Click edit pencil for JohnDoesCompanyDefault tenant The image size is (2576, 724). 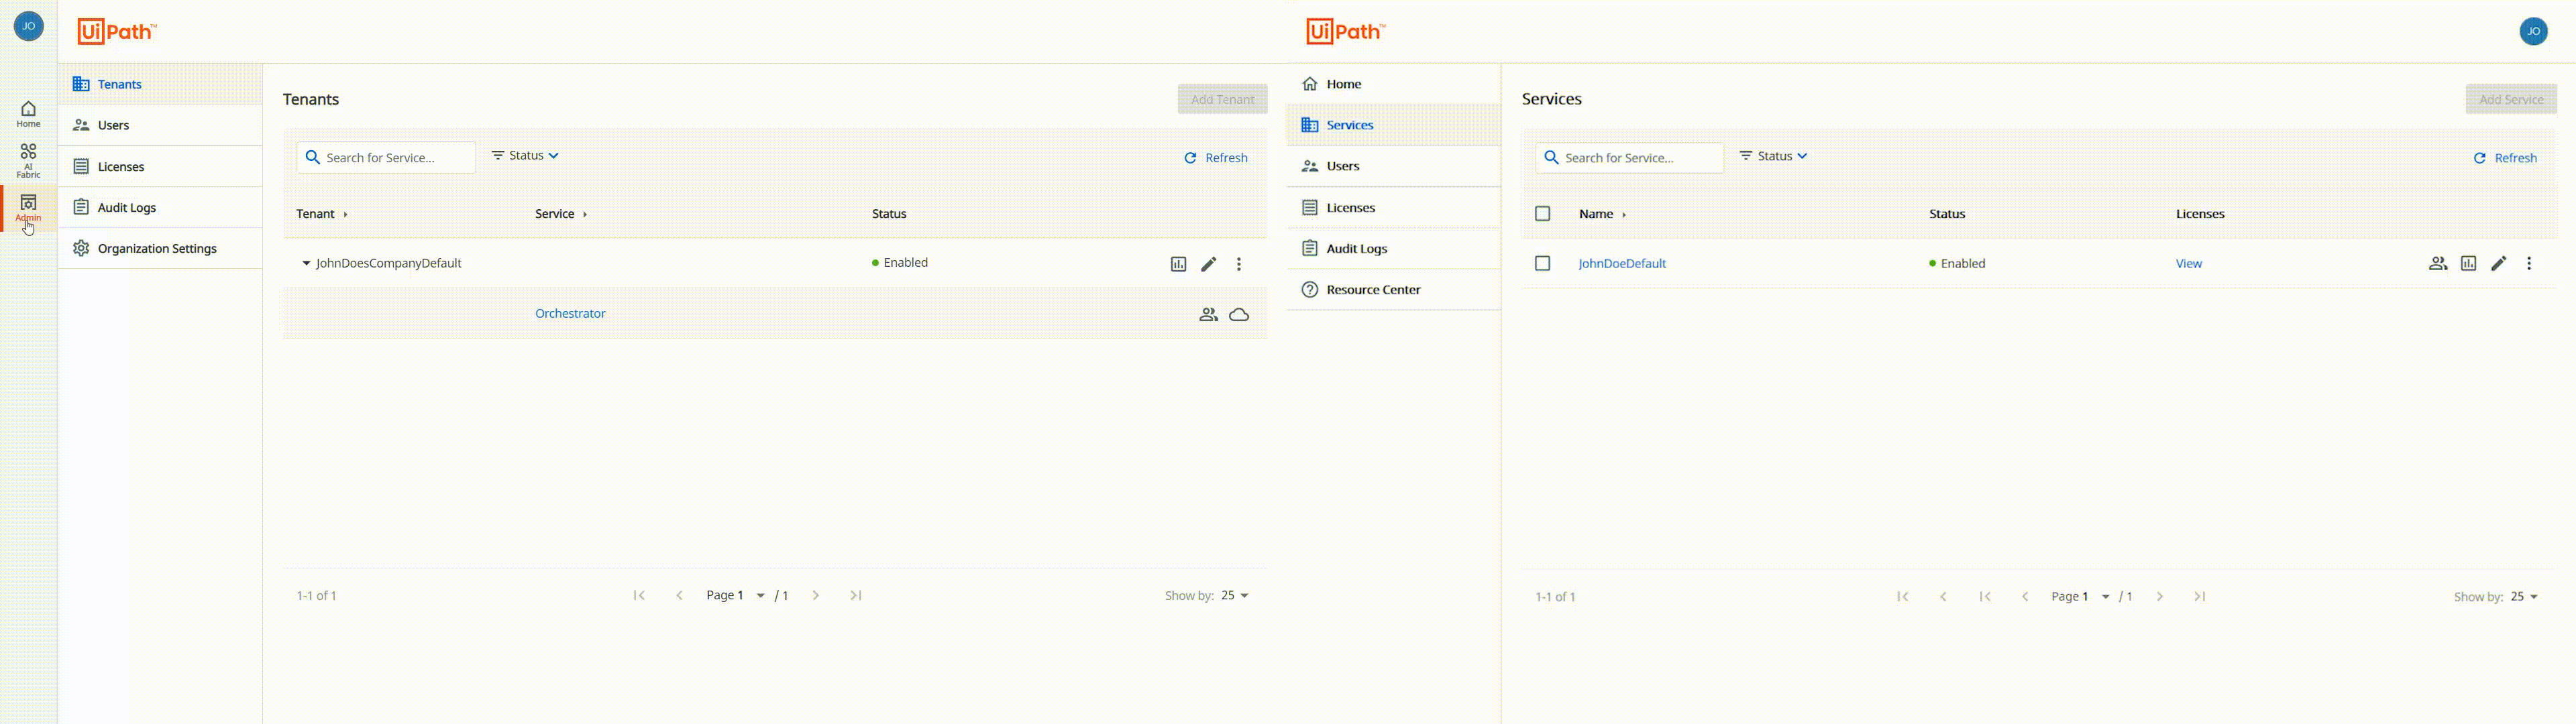(1208, 264)
